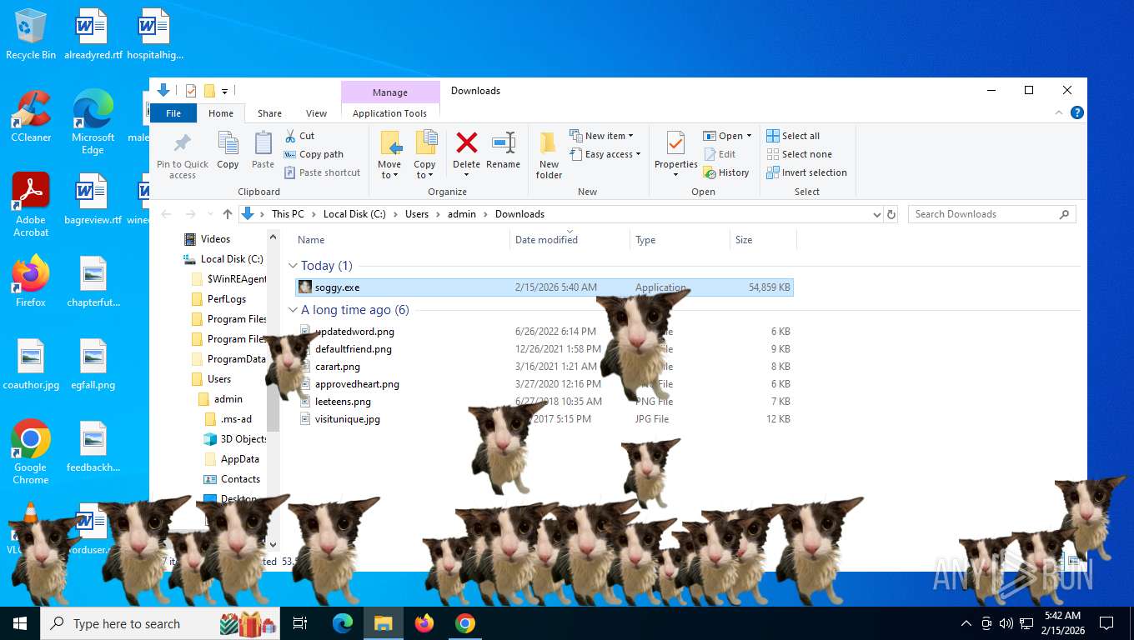Show hidden system tray icons
Viewport: 1134px width, 640px height.
point(966,623)
